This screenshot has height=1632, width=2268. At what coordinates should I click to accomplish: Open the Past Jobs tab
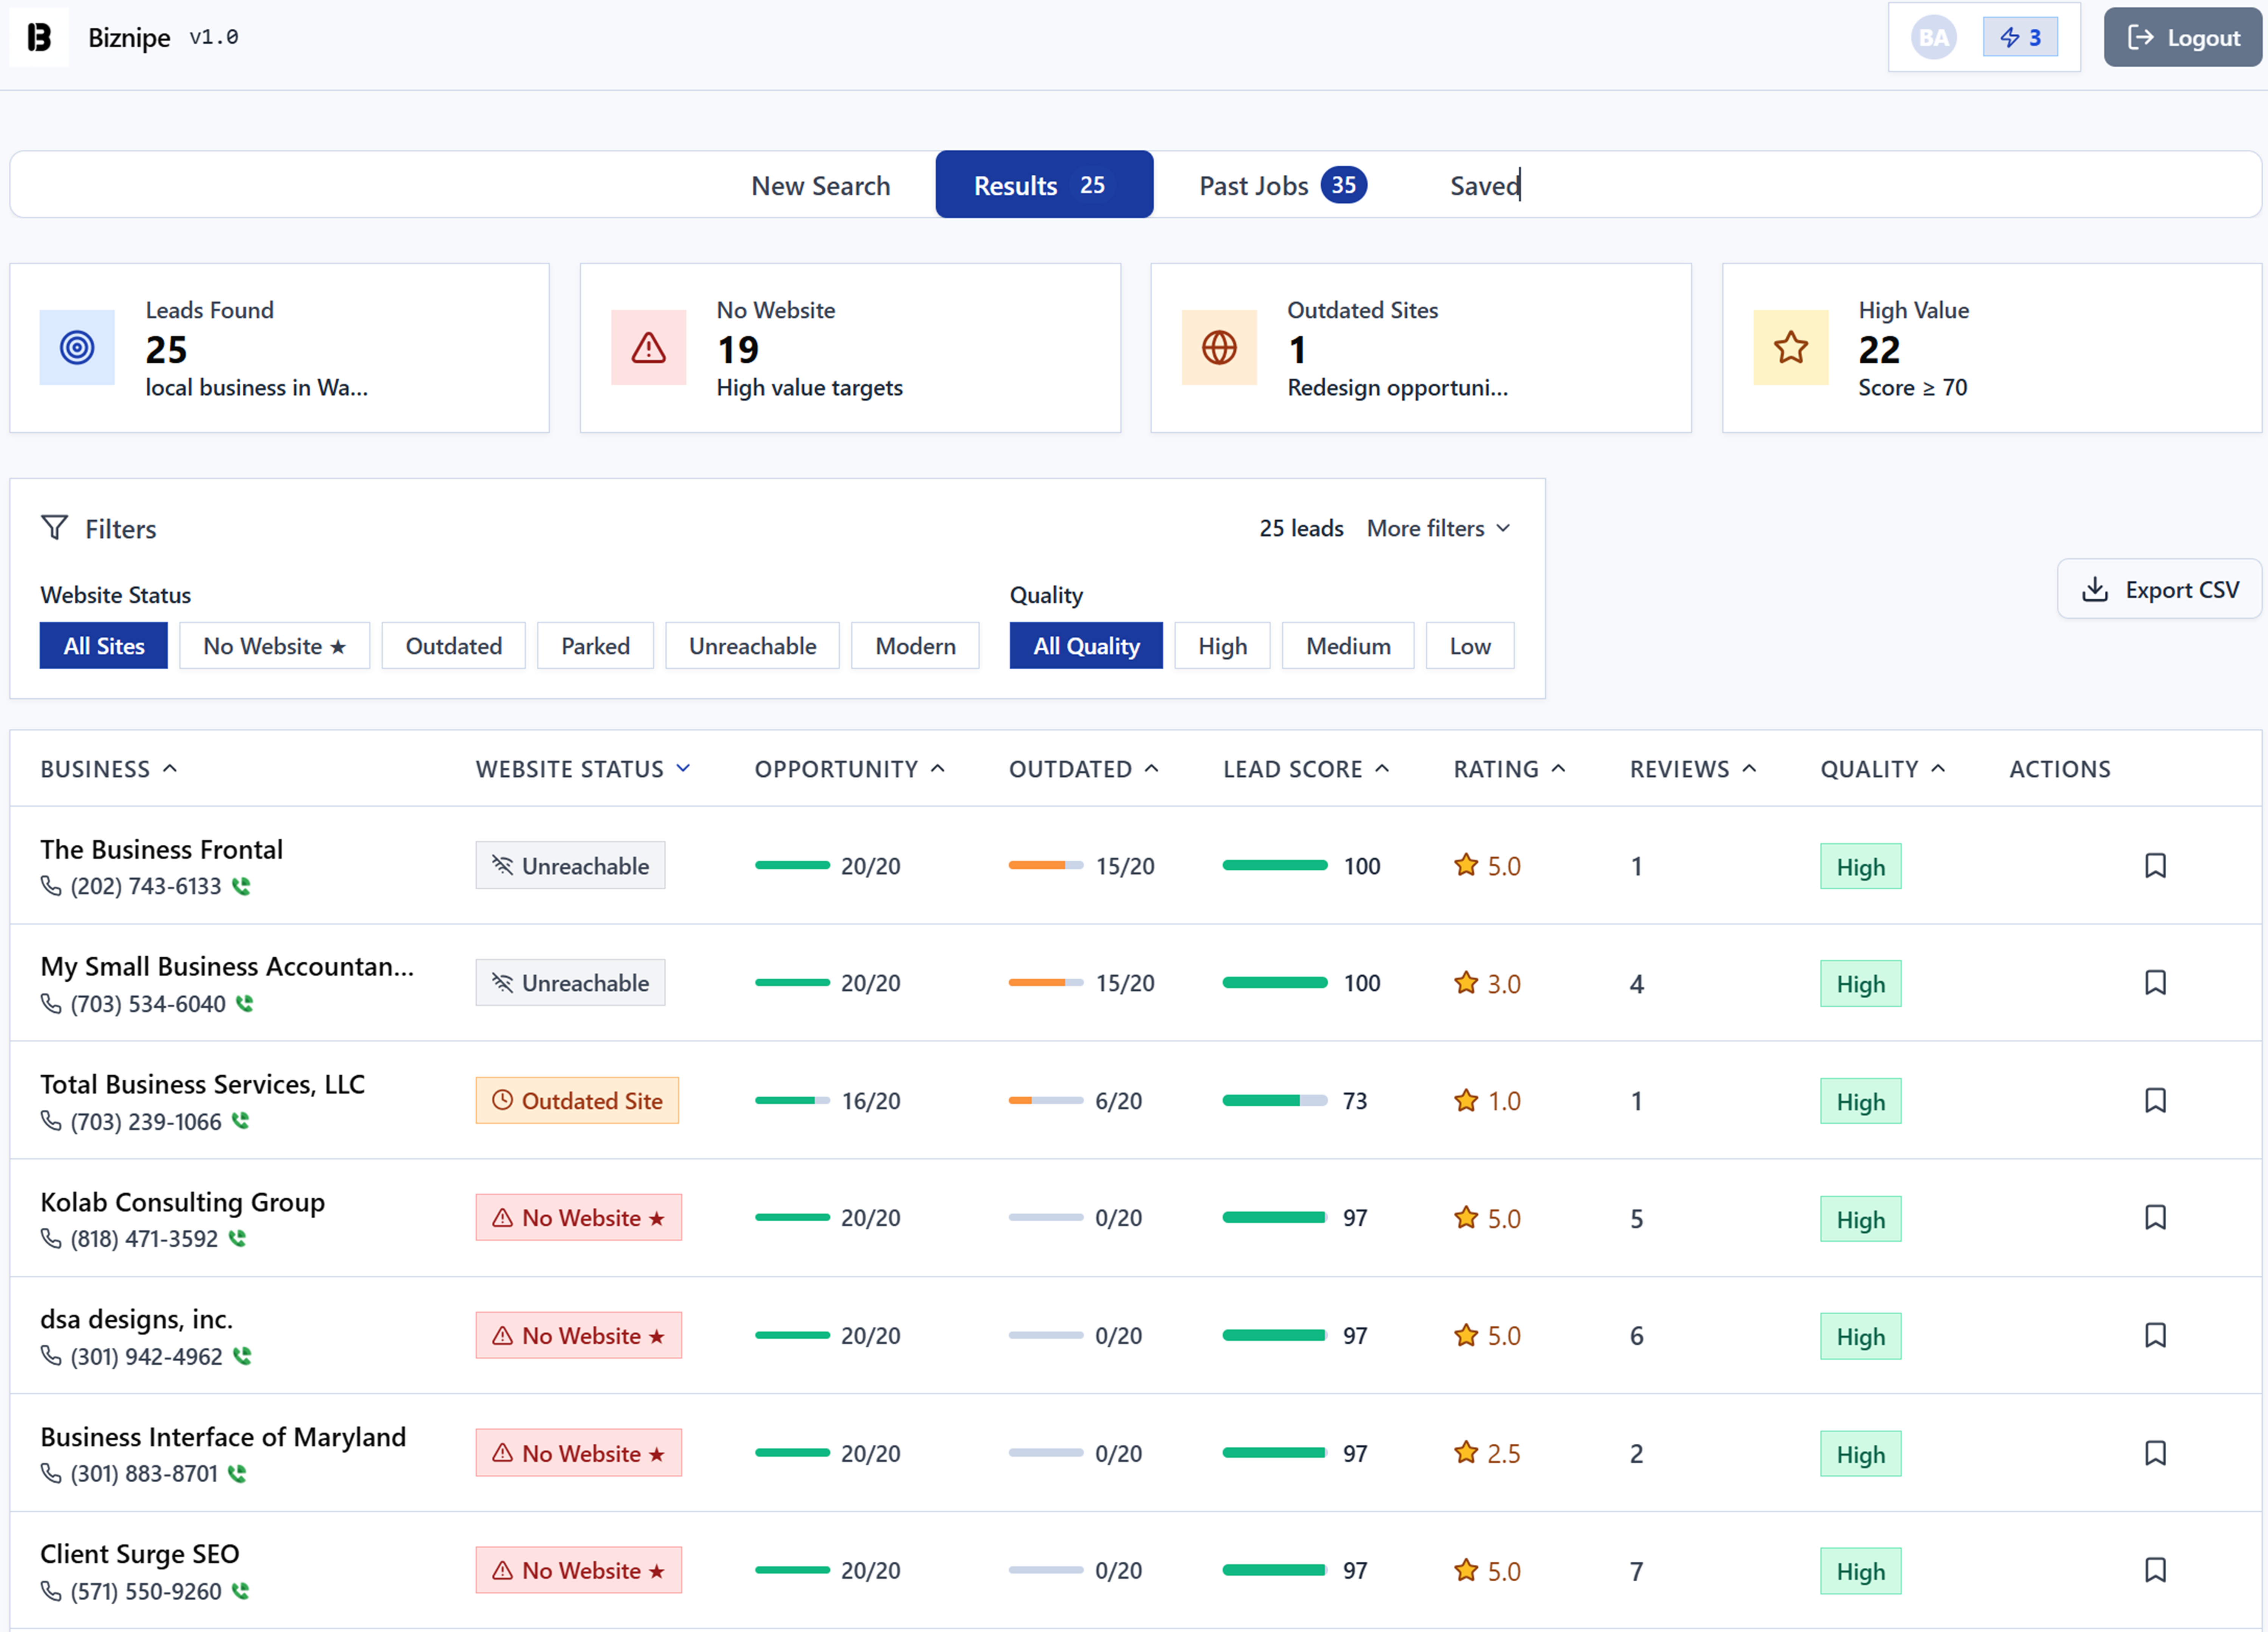pyautogui.click(x=1283, y=185)
